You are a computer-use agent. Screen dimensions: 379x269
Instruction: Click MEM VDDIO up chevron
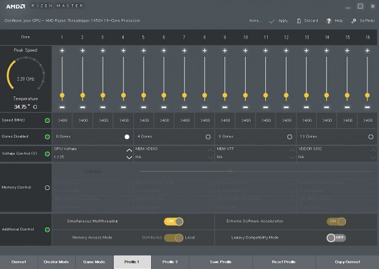210,150
